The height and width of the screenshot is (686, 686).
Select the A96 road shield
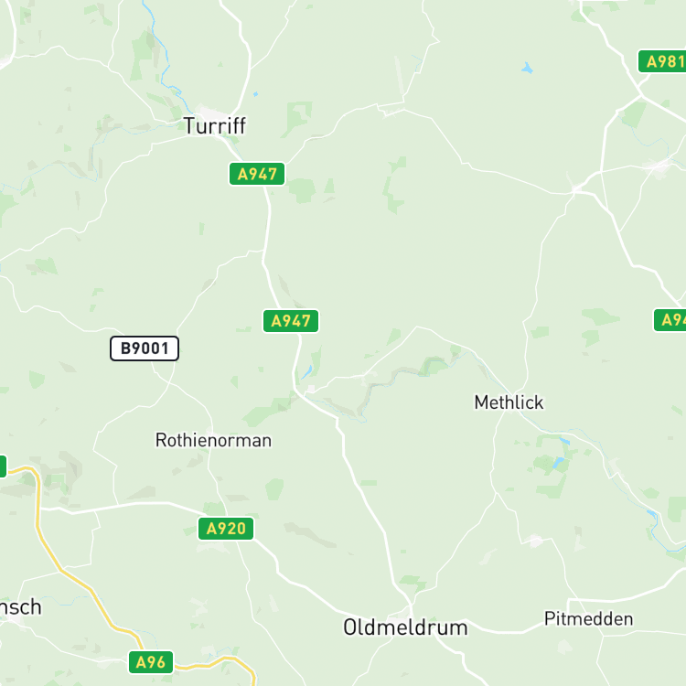[x=151, y=662]
